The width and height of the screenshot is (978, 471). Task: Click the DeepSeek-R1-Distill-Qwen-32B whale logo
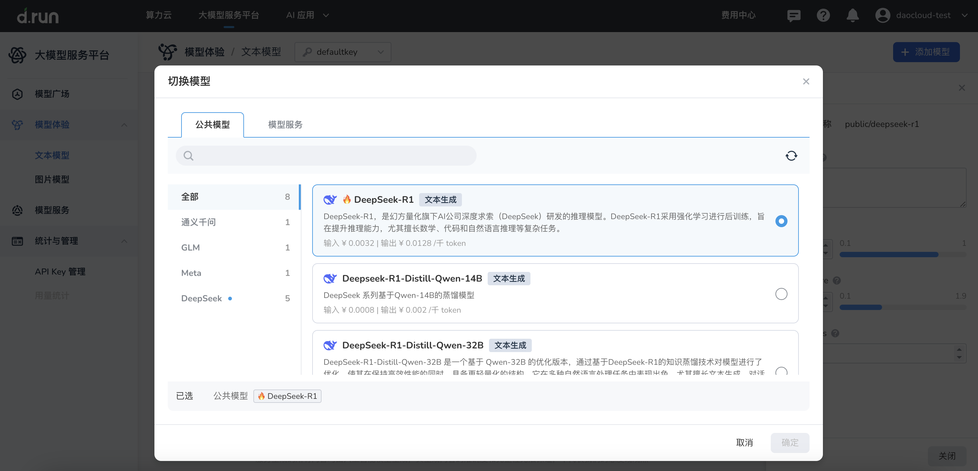330,345
